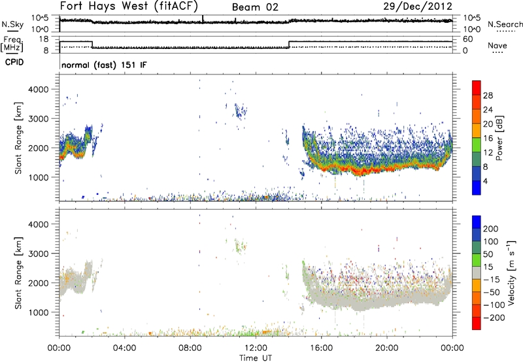Viewport: 523px width, 362px height.
Task: Click "4000" tick in the power panel
Action: point(39,90)
